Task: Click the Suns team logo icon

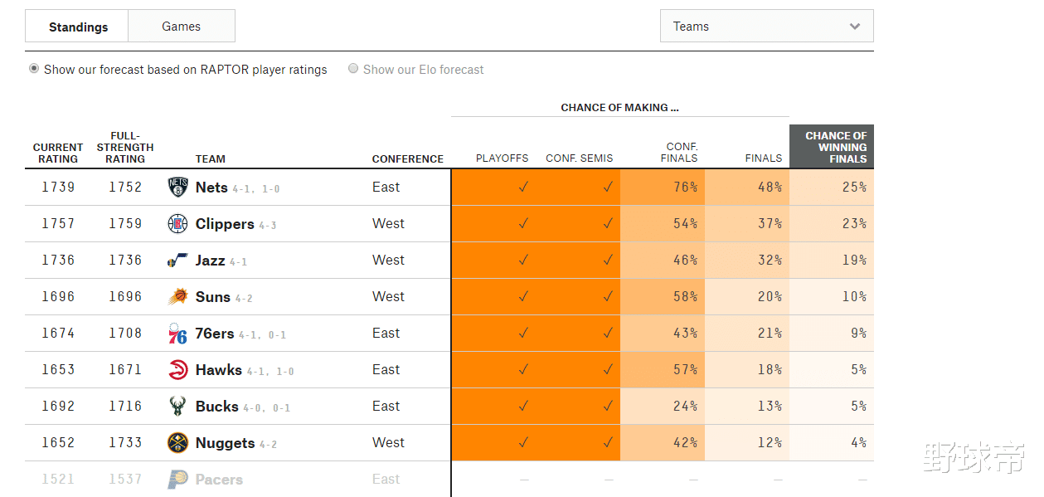Action: (x=177, y=297)
